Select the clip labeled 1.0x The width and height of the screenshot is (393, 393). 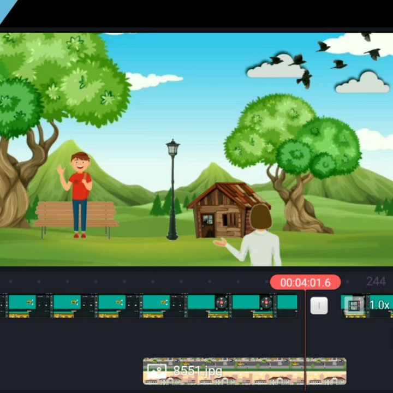tap(367, 306)
